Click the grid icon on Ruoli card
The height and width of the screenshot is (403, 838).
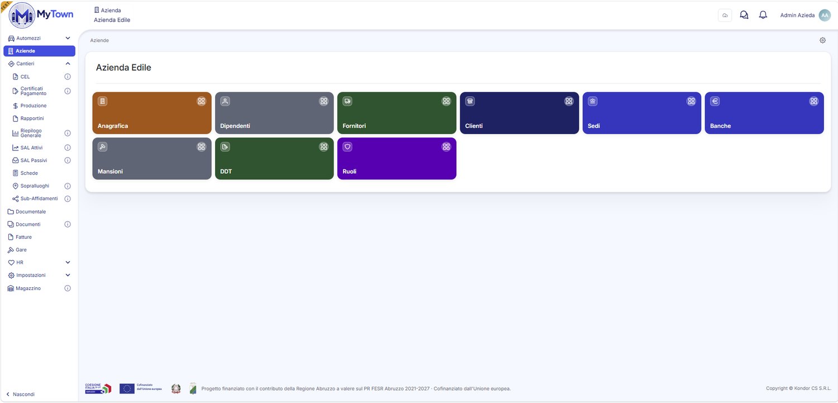coord(446,146)
